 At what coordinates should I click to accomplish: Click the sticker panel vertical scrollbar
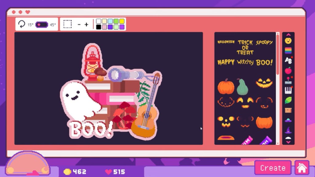(278, 55)
